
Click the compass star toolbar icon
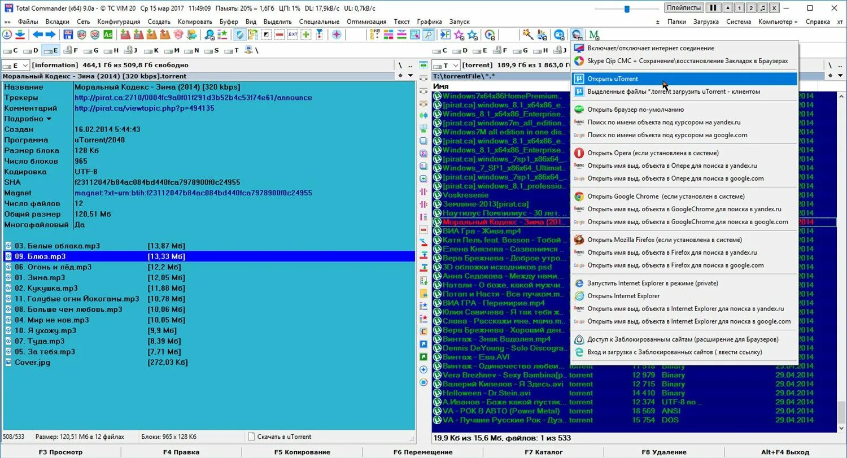337,34
